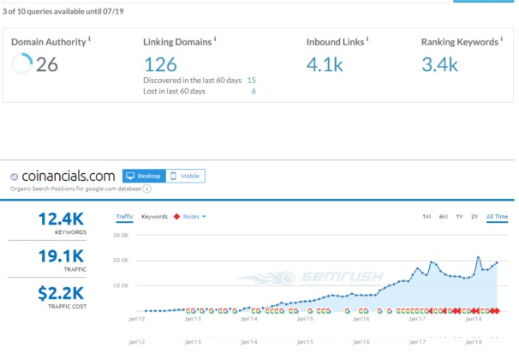Set time range to 6M
This screenshot has width=519, height=360.
coord(443,217)
